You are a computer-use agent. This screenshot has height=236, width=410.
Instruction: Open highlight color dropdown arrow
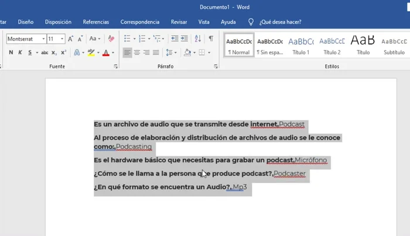click(x=98, y=53)
